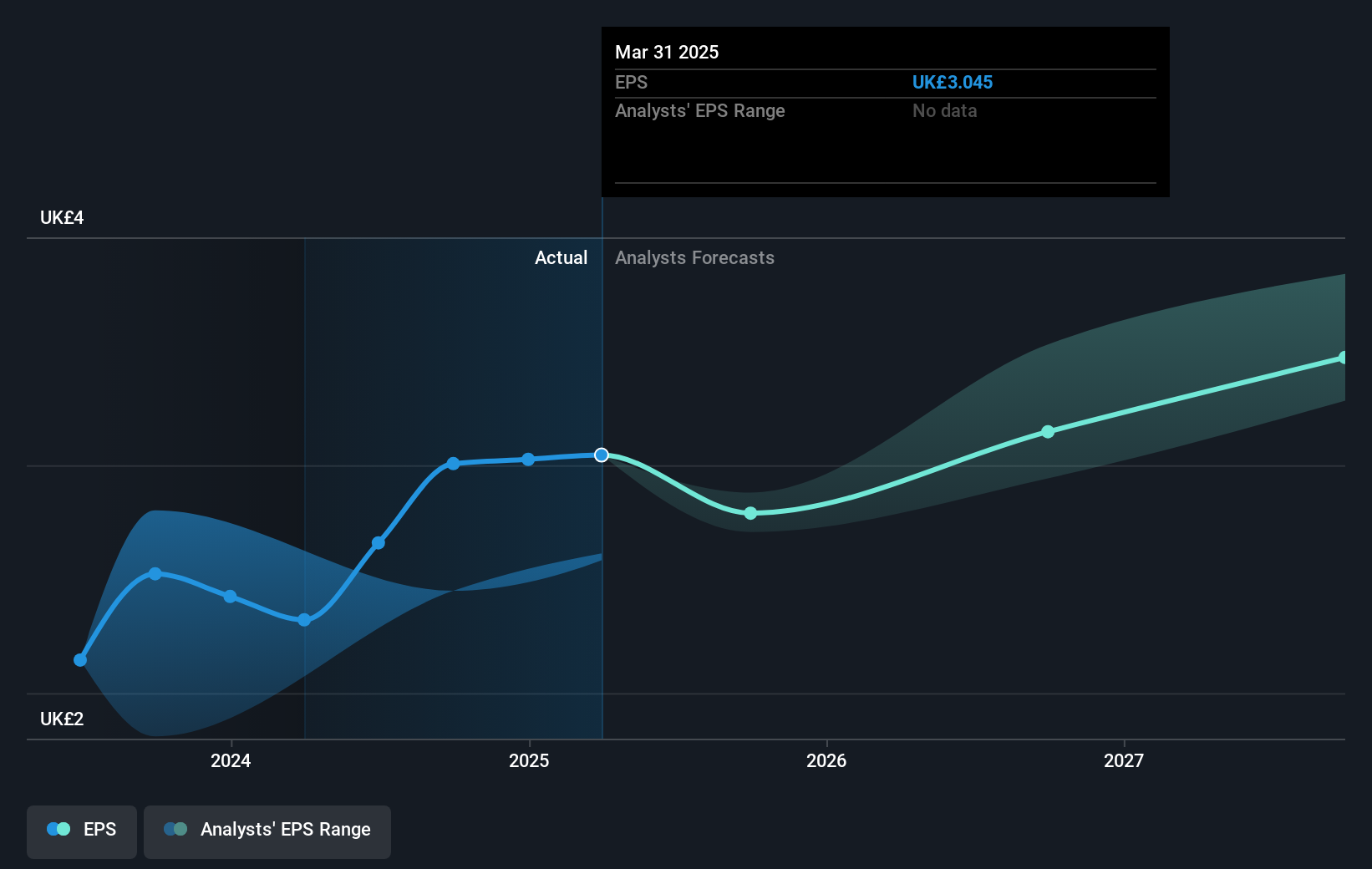Click the EPS data point at end of 2024
1372x869 pixels.
click(x=528, y=460)
